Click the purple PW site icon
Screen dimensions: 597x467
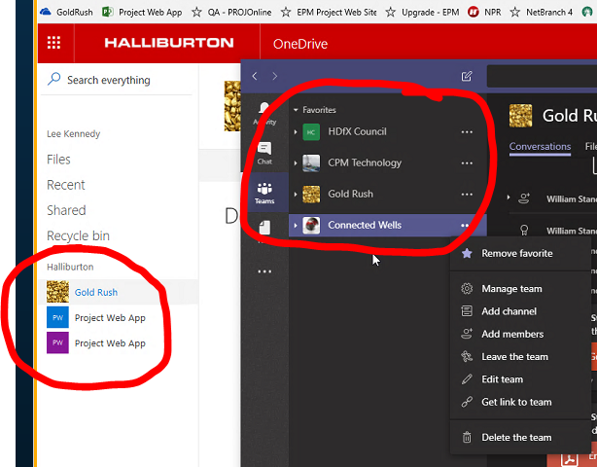(x=57, y=342)
